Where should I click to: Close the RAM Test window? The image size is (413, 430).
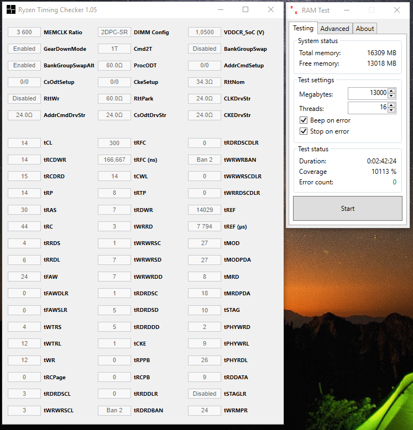[397, 10]
